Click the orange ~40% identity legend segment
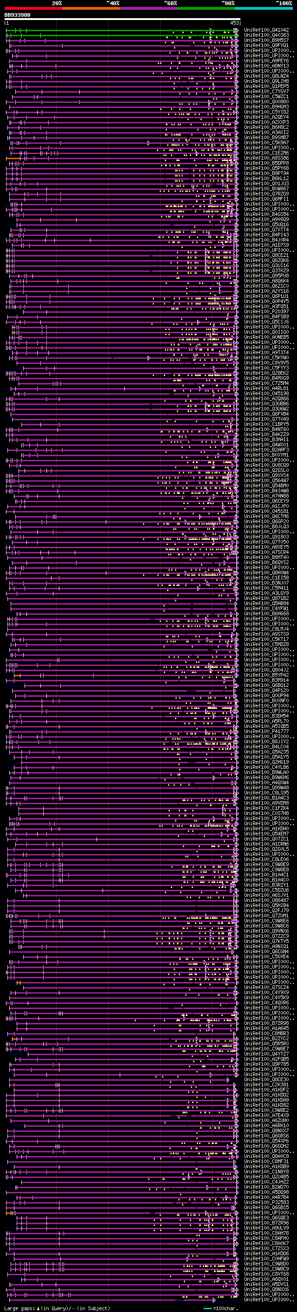Image resolution: width=297 pixels, height=1312 pixels. pos(91,8)
